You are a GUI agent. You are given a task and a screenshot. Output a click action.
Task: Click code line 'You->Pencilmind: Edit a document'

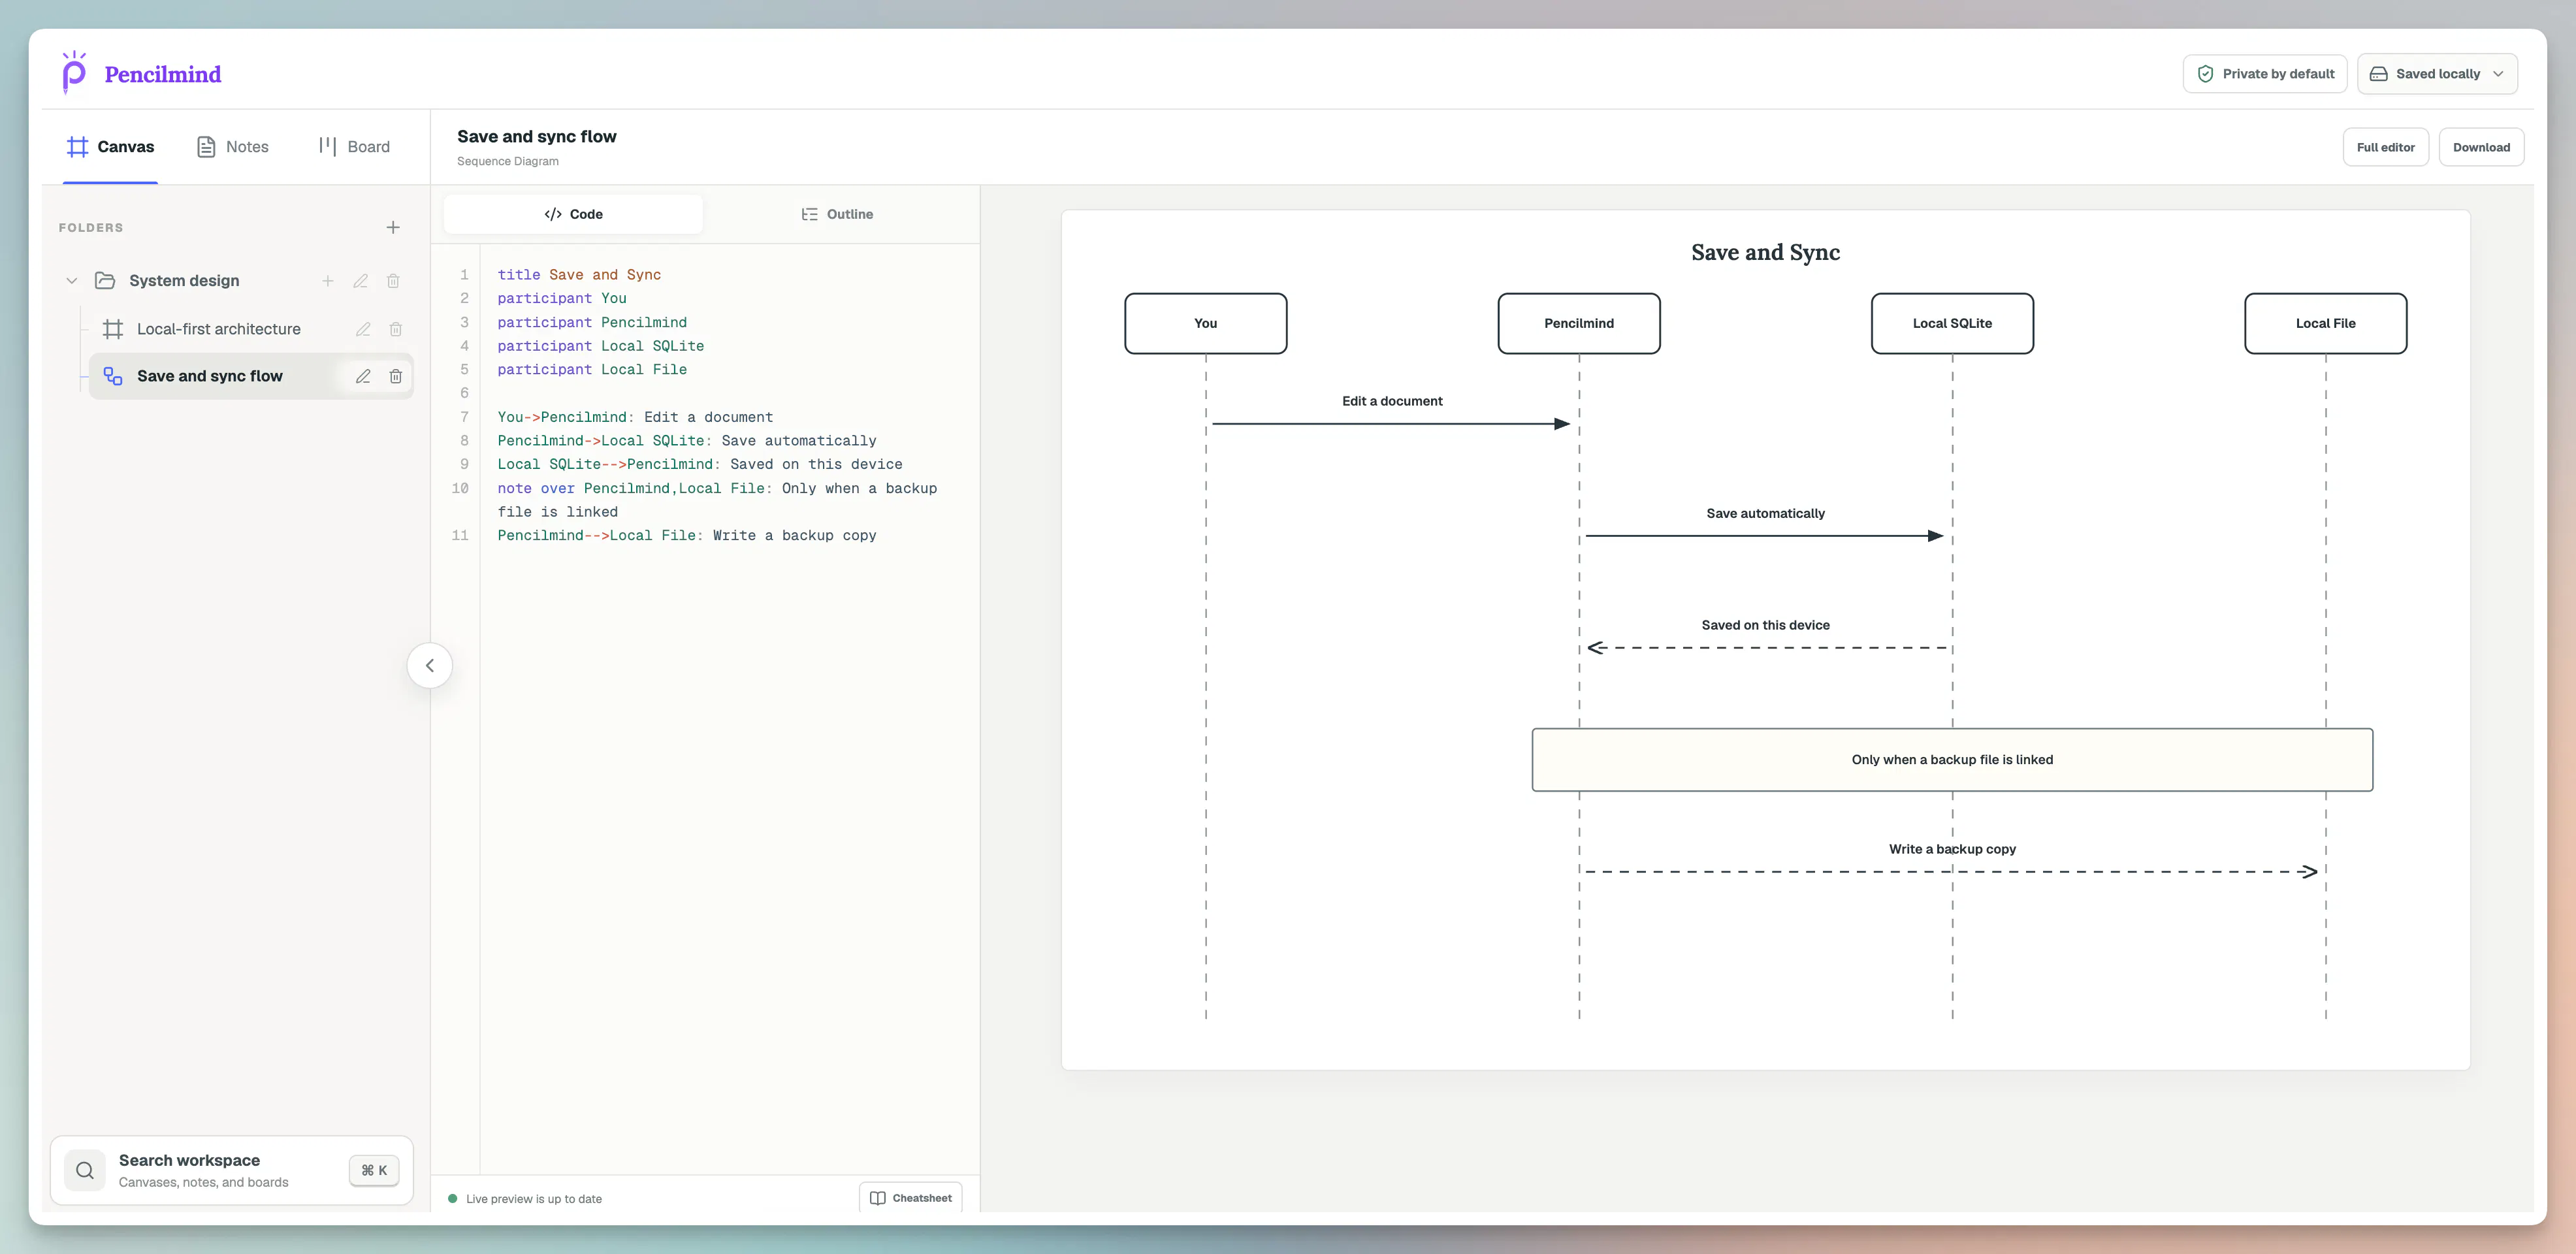[635, 417]
